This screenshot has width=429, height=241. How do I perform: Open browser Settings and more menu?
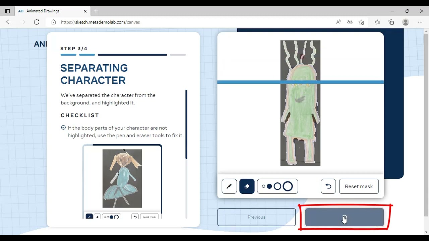tap(420, 22)
